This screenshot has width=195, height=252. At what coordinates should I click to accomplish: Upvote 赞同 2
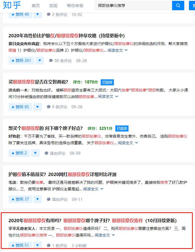(19, 153)
